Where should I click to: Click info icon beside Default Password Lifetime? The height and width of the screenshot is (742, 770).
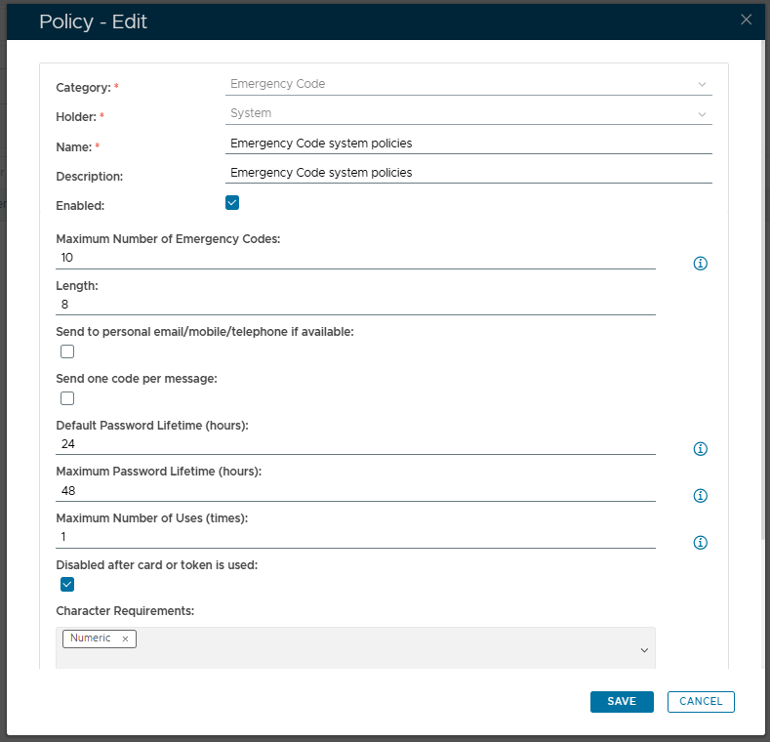tap(700, 449)
